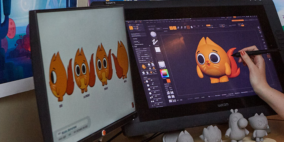Open the alpha square thumbnail

tap(158, 50)
